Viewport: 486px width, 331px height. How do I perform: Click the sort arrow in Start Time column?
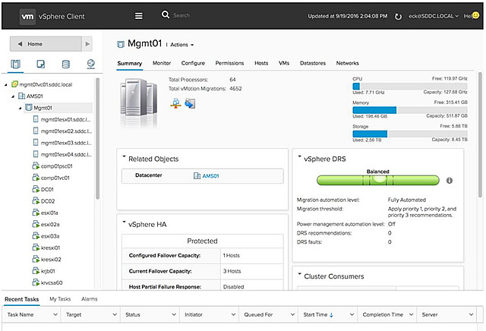[x=331, y=315]
